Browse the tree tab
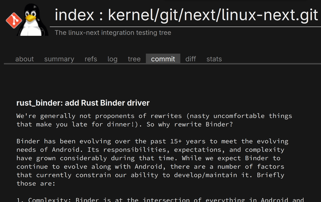This screenshot has width=321, height=202. coord(134,59)
